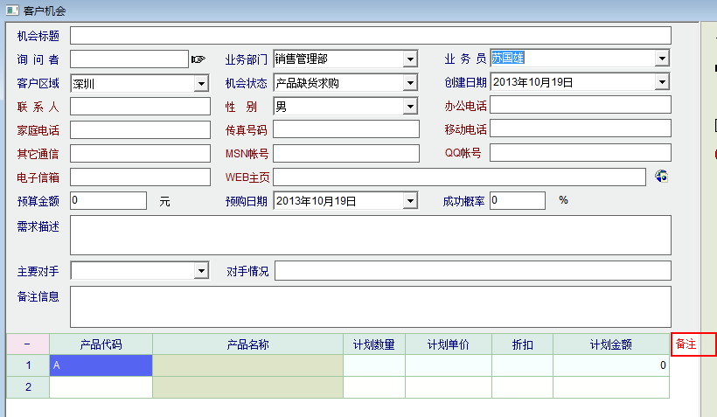The image size is (717, 417).
Task: Open the 预购日期 date dropdown
Action: point(410,201)
